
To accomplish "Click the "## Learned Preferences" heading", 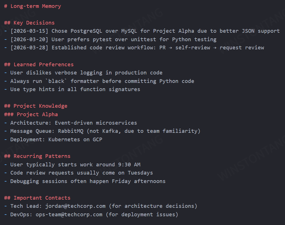I will (39, 64).
